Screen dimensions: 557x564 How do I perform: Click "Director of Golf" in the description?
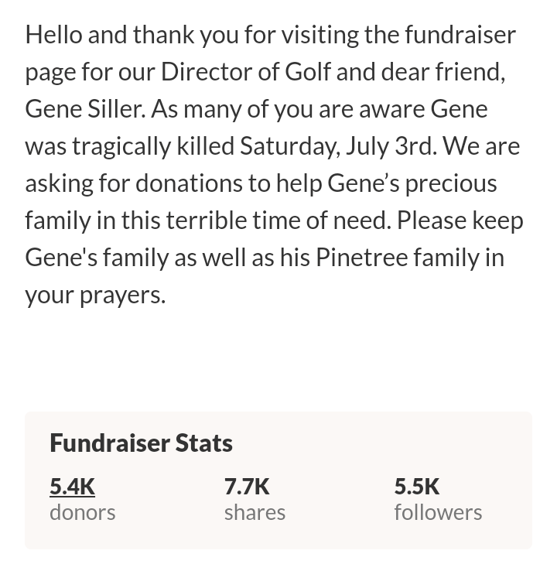(x=245, y=72)
